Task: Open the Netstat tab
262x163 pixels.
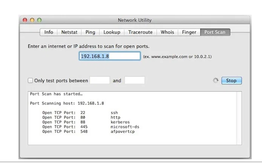Action: [69, 32]
